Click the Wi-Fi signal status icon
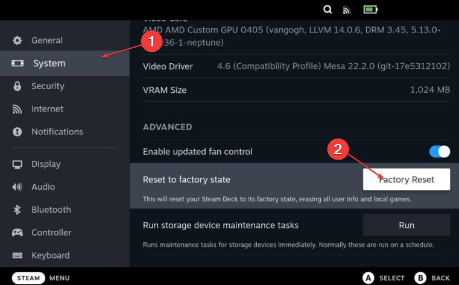 [x=347, y=10]
